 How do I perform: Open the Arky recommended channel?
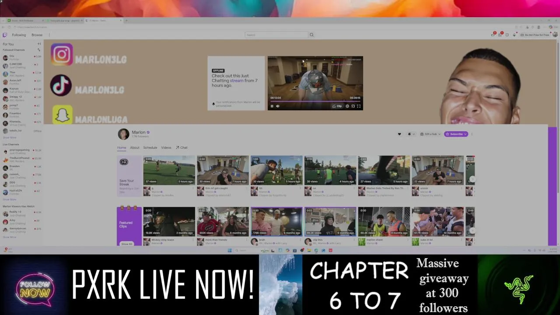click(22, 222)
